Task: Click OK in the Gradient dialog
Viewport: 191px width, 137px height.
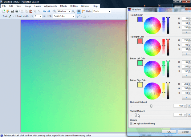Action: (169, 132)
